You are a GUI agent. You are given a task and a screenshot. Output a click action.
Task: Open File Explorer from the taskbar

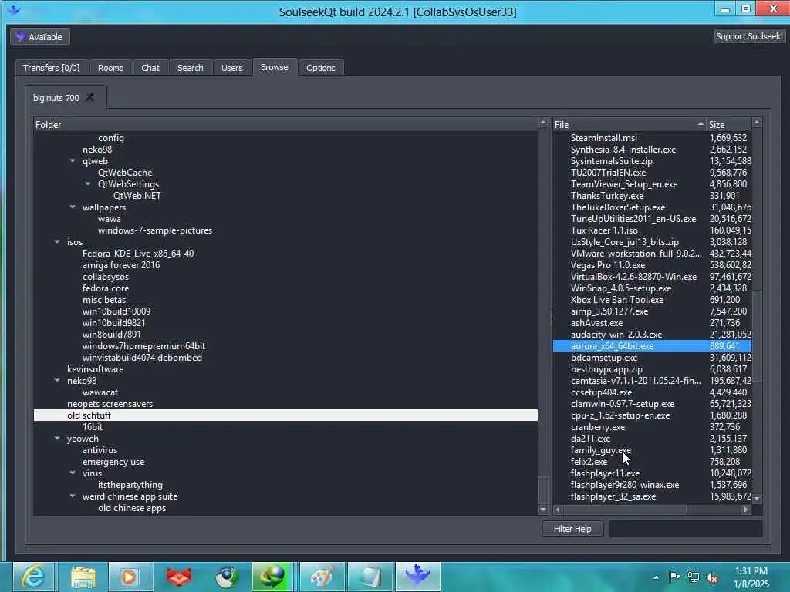point(83,577)
